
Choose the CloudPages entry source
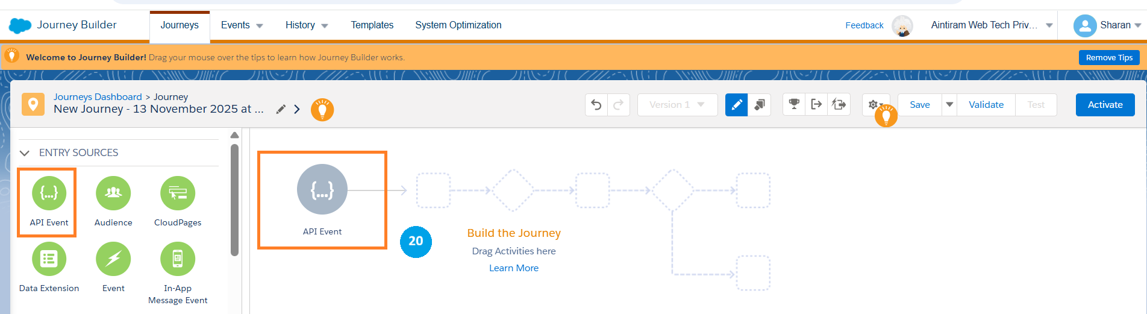[x=178, y=193]
